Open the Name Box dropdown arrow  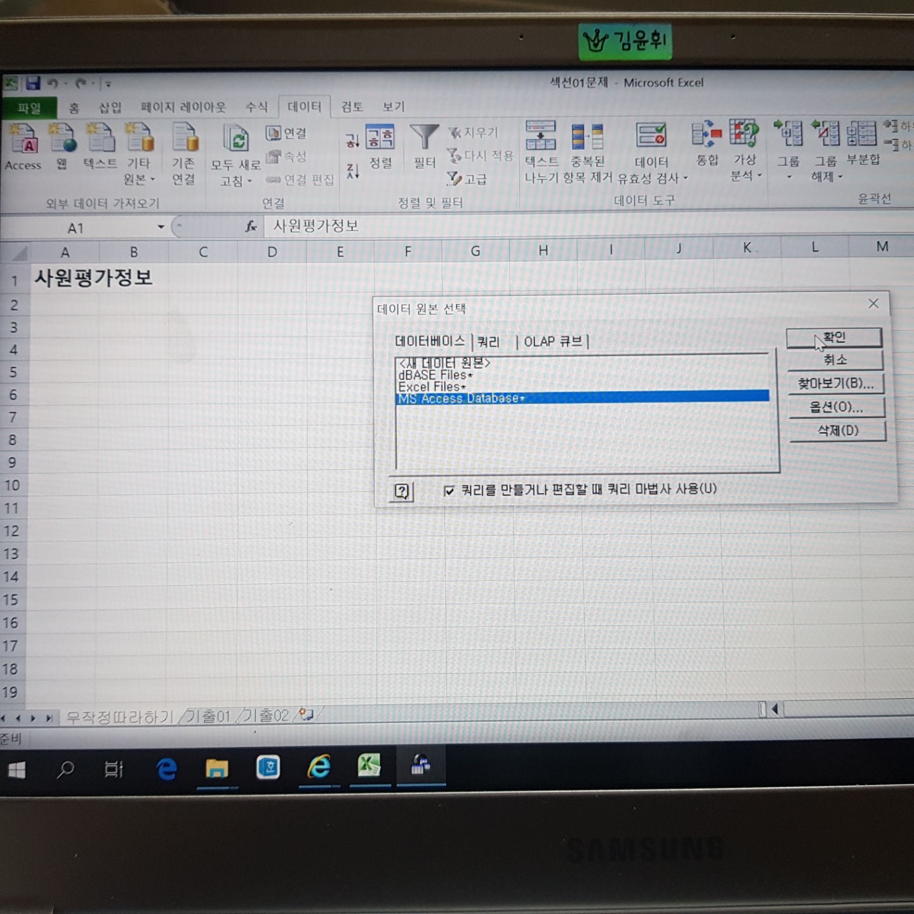click(x=161, y=227)
